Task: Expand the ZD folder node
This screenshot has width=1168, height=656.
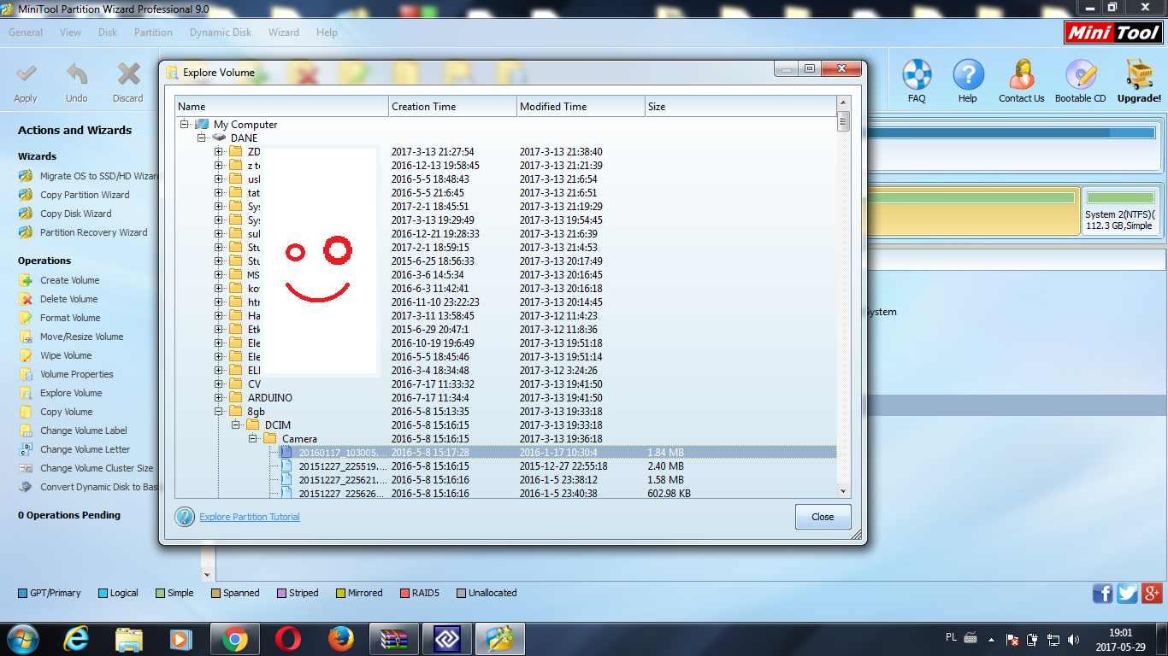Action: 218,152
